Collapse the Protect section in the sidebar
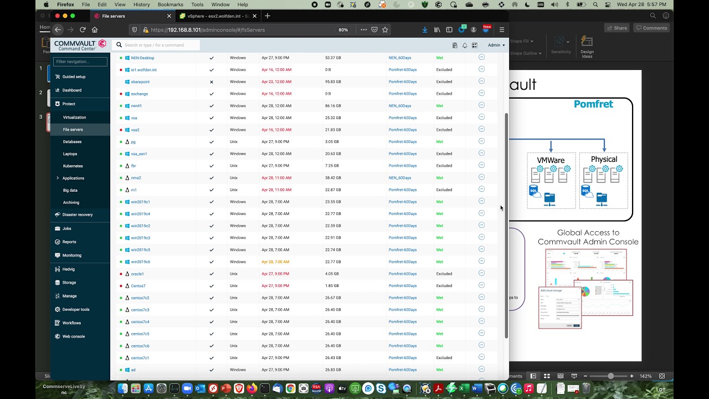709x399 pixels. click(x=69, y=104)
